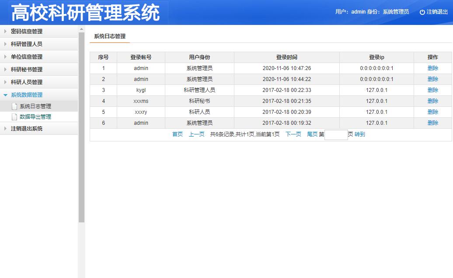Viewport: 453px width, 278px height.
Task: Click the page number input box
Action: [335, 134]
